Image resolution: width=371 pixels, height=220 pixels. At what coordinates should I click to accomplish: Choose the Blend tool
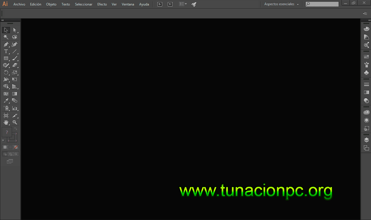pos(15,101)
